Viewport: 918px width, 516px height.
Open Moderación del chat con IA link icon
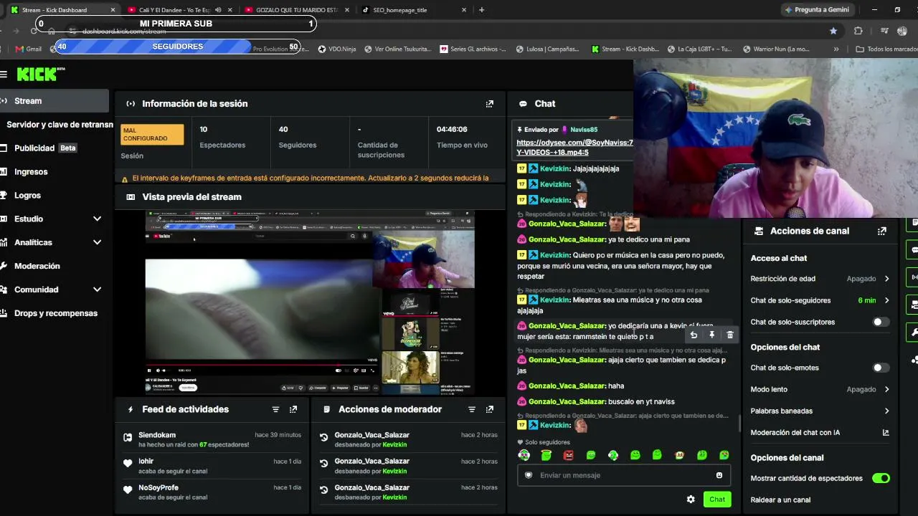click(x=886, y=433)
